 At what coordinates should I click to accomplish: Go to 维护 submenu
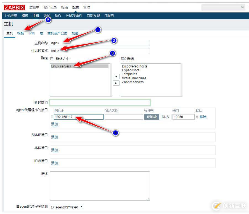pyautogui.click(x=47, y=15)
